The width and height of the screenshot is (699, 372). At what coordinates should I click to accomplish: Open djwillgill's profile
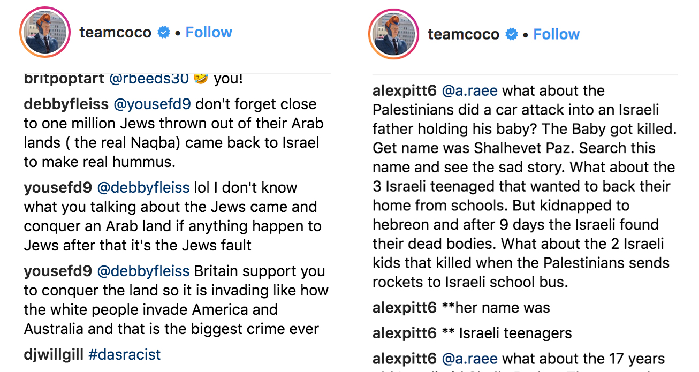[x=54, y=354]
